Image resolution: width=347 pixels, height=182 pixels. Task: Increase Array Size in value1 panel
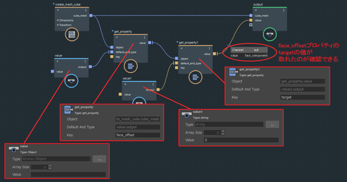(x=223, y=131)
